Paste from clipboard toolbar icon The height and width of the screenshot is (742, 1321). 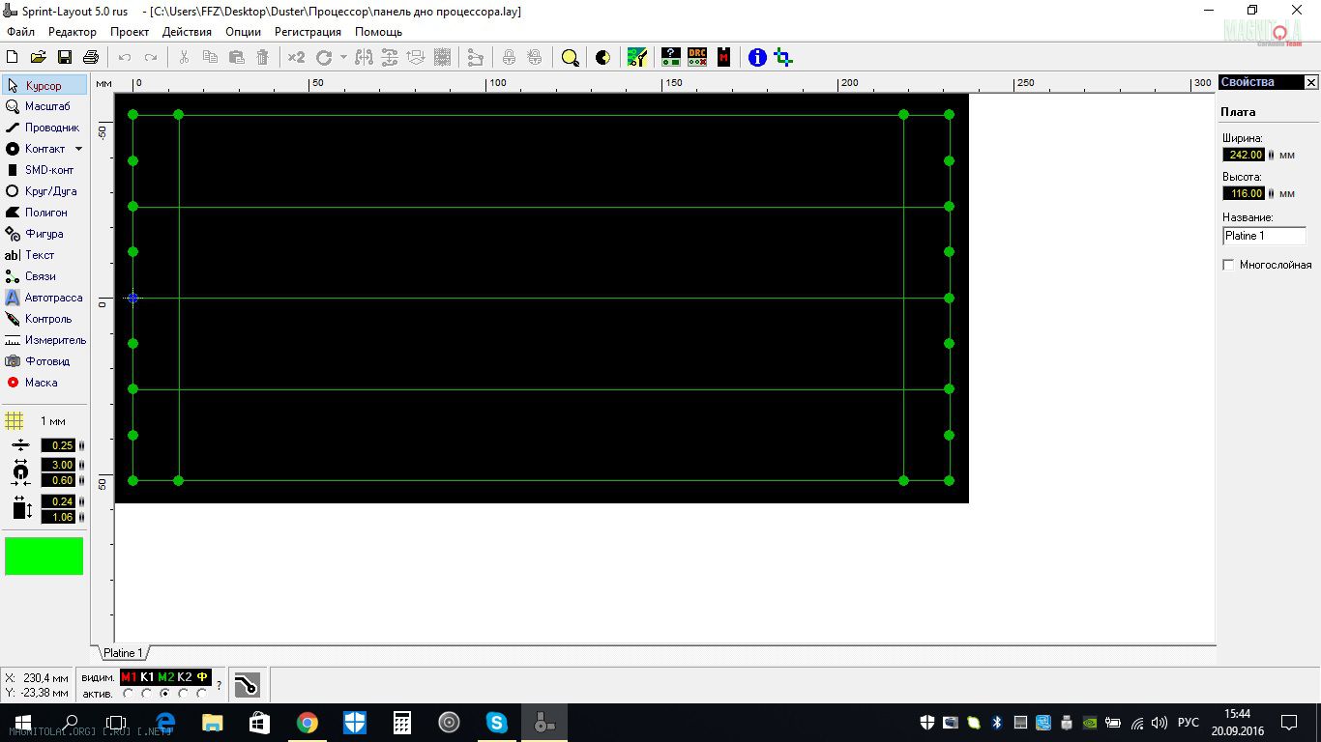[x=236, y=58]
